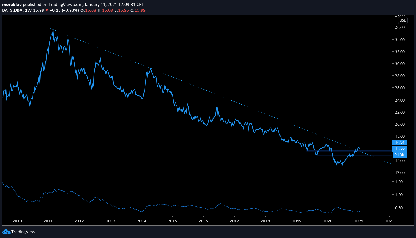Image resolution: width=416 pixels, height=238 pixels.
Task: Click 2011 on the time axis
Action: (48, 221)
